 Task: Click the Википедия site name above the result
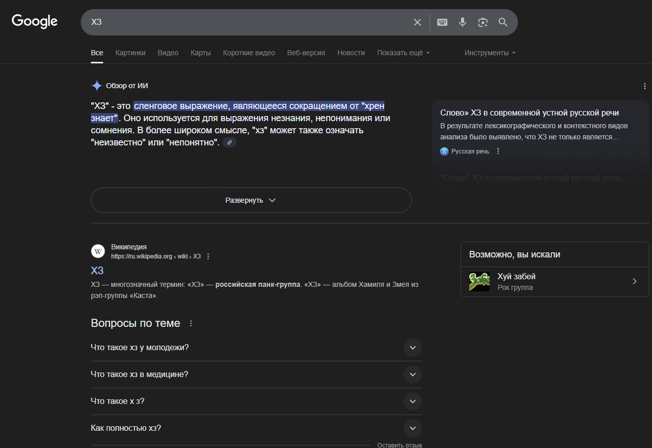[x=129, y=247]
